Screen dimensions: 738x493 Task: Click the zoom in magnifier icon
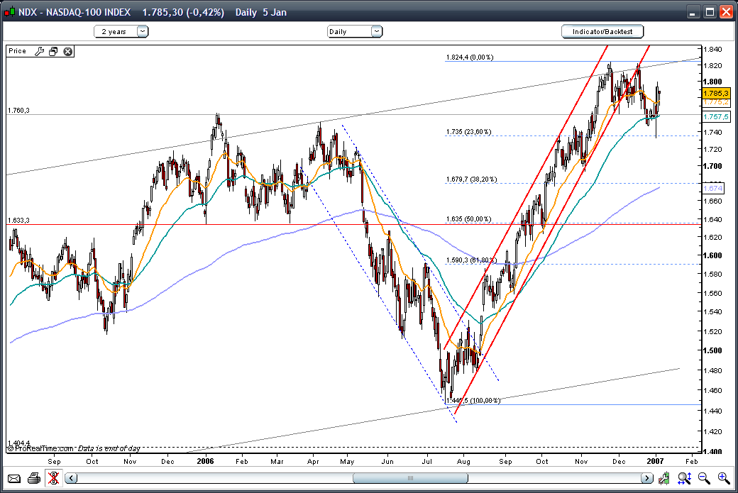pos(724,477)
